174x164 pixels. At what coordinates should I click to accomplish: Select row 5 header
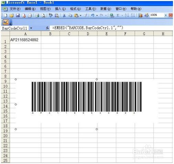click(x=6, y=61)
